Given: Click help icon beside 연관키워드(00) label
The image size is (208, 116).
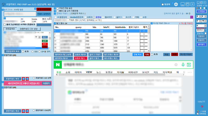Looking at the screenshot, I should point(3,88).
